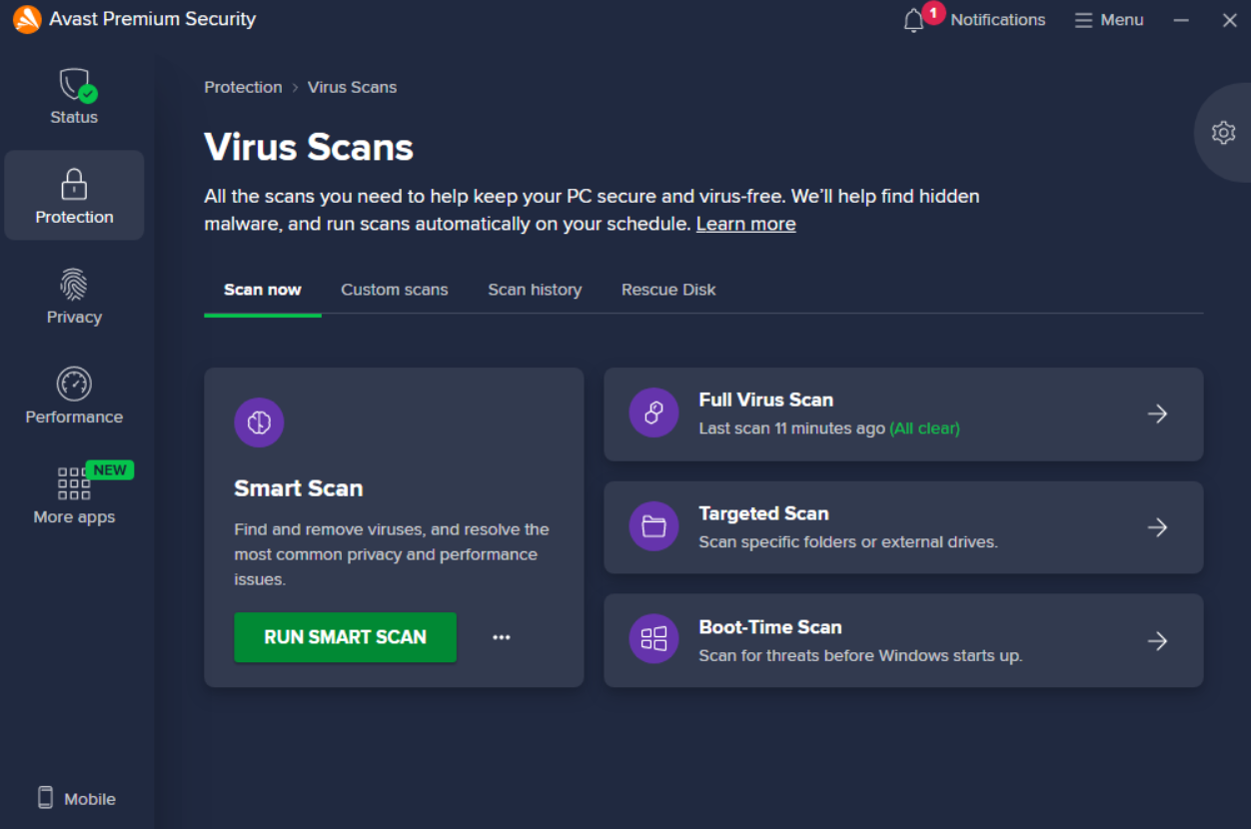1251x829 pixels.
Task: Go back to Protection breadcrumb
Action: pyautogui.click(x=243, y=87)
